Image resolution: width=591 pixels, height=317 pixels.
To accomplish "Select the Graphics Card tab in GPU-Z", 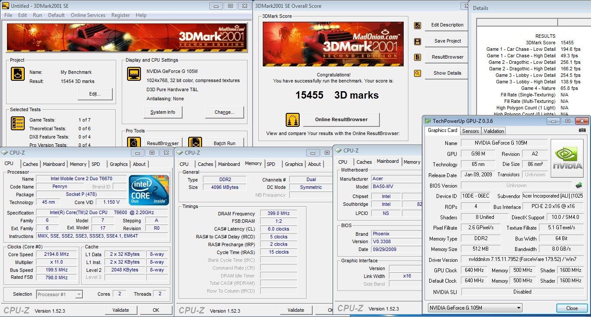I will [442, 130].
